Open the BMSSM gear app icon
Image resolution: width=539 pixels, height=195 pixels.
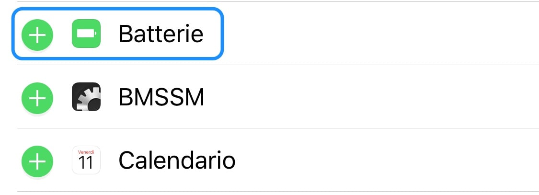click(86, 97)
